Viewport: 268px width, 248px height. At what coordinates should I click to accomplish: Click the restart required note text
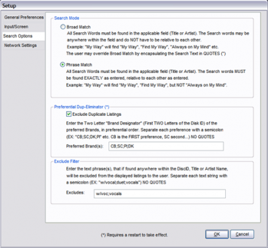(134, 235)
